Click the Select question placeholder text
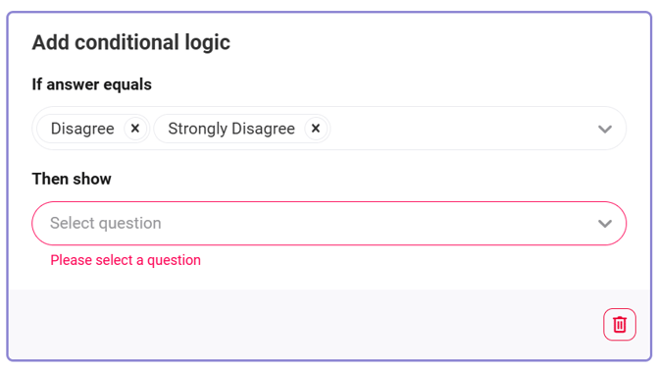Screen dimensions: 657x371 click(x=106, y=223)
